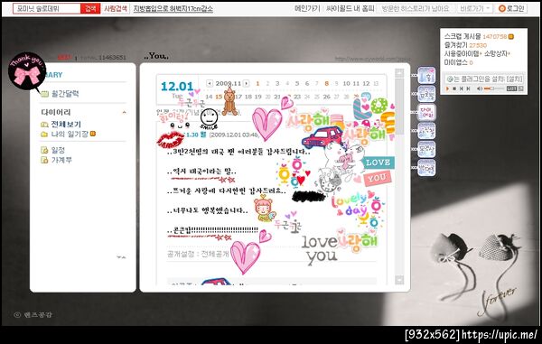Viewport: 542px width, 344px height.
Task: Select date 23 in the calendar strip
Action: [x=297, y=97]
